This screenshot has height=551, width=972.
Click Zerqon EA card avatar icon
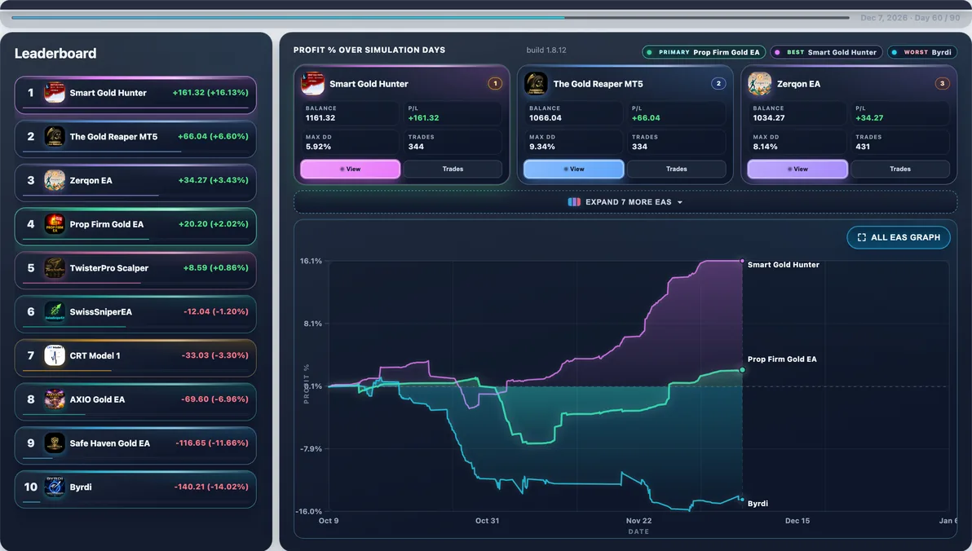pos(759,83)
